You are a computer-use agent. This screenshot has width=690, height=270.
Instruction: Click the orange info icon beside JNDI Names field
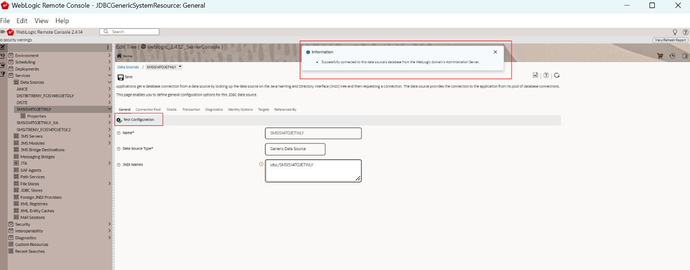pyautogui.click(x=261, y=164)
